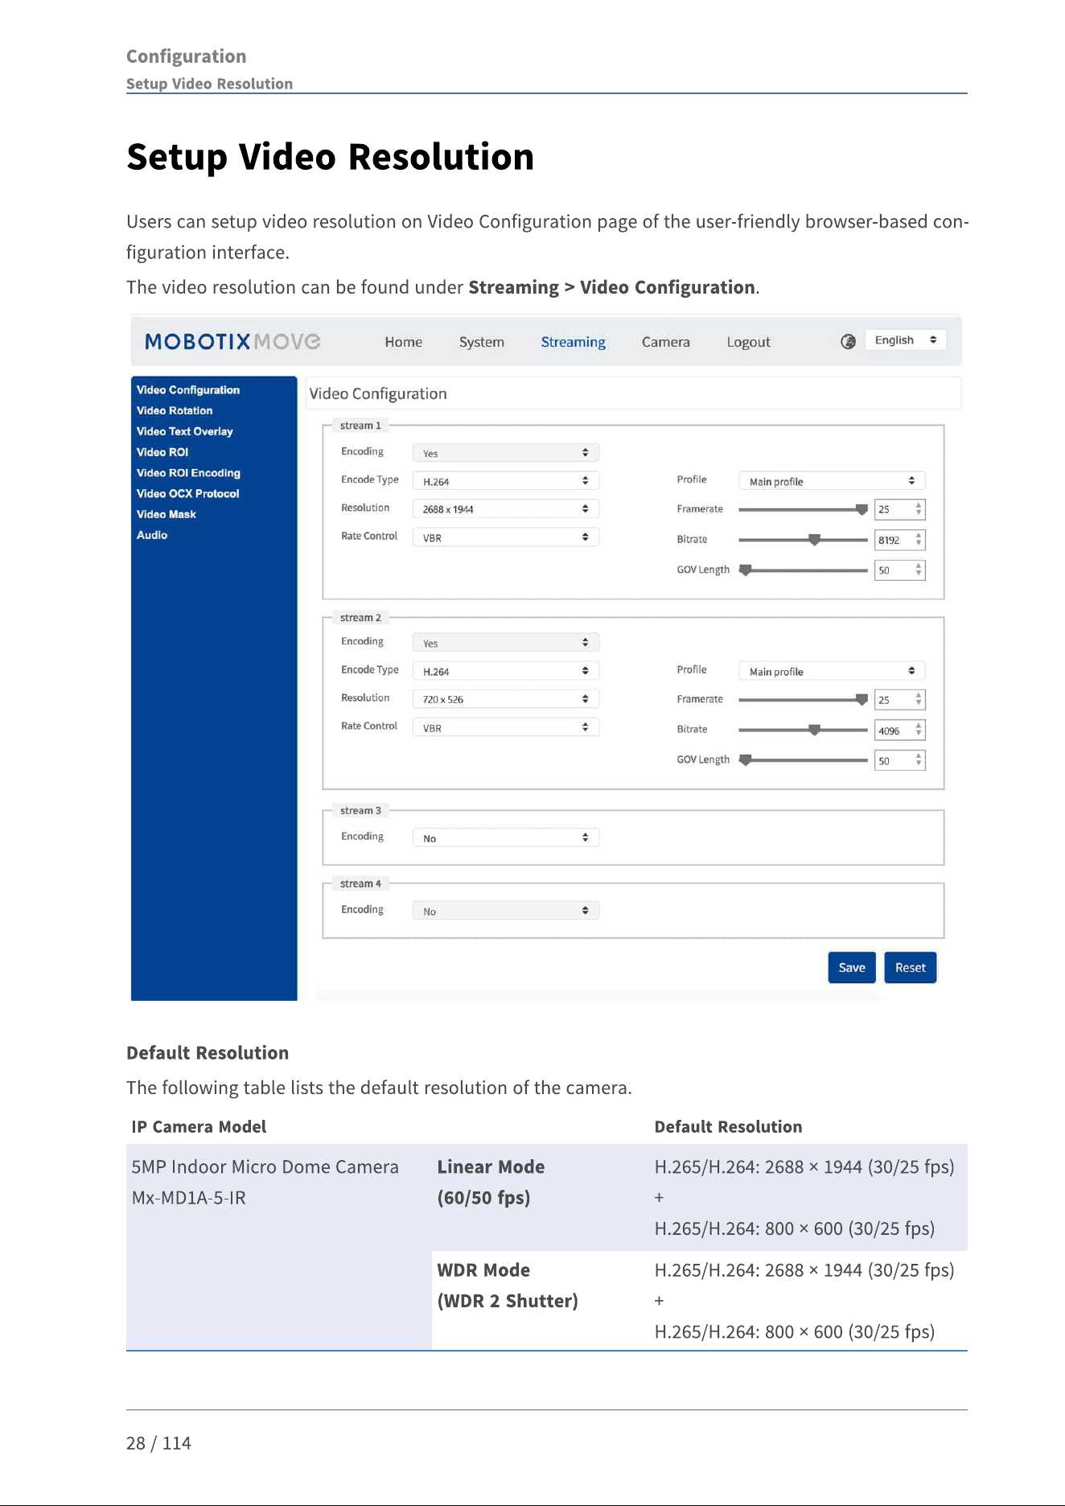Image resolution: width=1065 pixels, height=1506 pixels.
Task: Click the MOBOTIX MOVE logo
Action: (232, 342)
